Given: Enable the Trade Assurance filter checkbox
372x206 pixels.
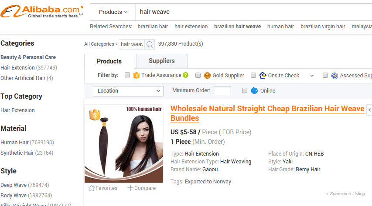Looking at the screenshot, I should coord(127,75).
